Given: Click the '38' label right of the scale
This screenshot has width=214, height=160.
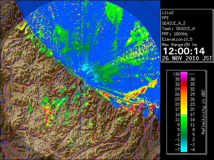Looking at the screenshot, I should pos(192,79).
